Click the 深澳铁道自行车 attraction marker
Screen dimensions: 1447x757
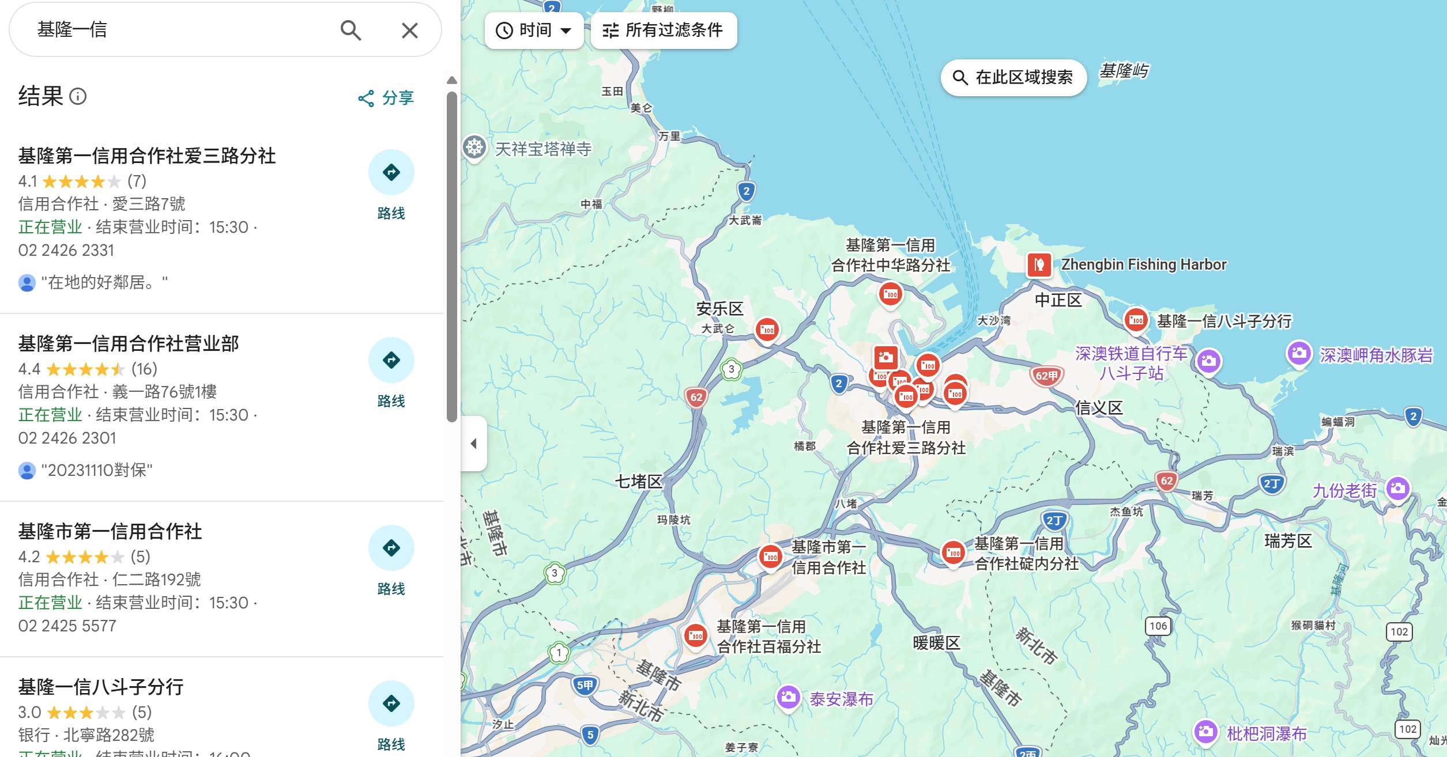pos(1209,362)
